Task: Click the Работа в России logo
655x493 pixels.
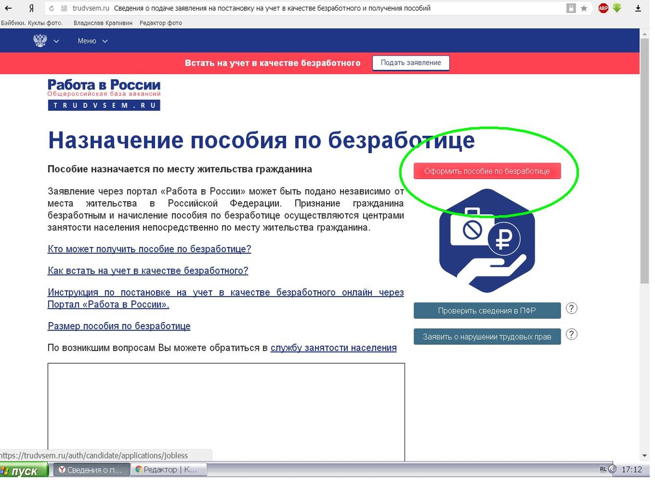Action: (104, 95)
